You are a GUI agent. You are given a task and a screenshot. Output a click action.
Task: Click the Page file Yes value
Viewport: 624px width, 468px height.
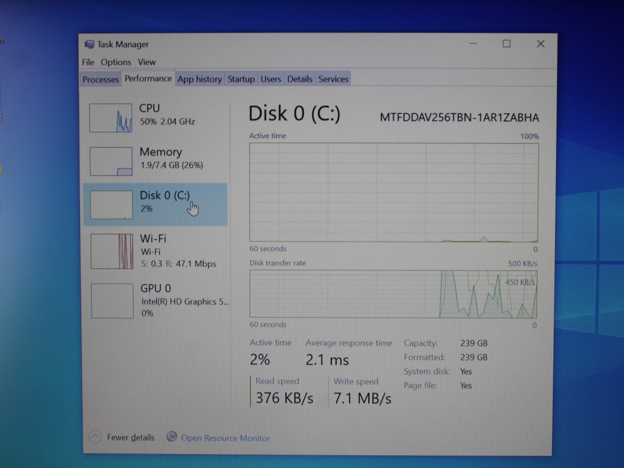point(466,385)
